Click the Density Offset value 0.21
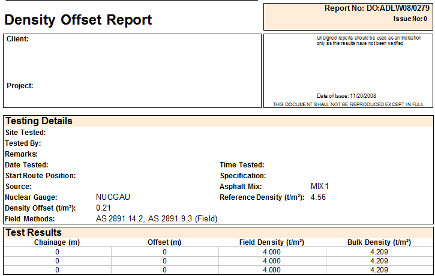The height and width of the screenshot is (276, 435). [x=103, y=208]
